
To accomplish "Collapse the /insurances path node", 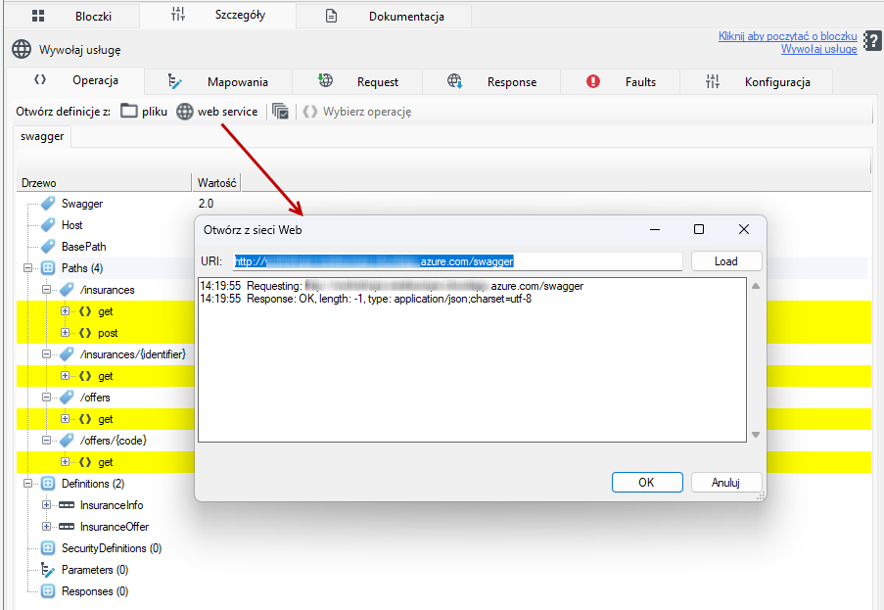I will click(x=47, y=290).
